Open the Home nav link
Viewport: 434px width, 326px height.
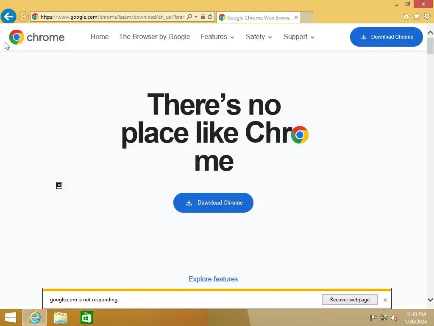(x=100, y=37)
